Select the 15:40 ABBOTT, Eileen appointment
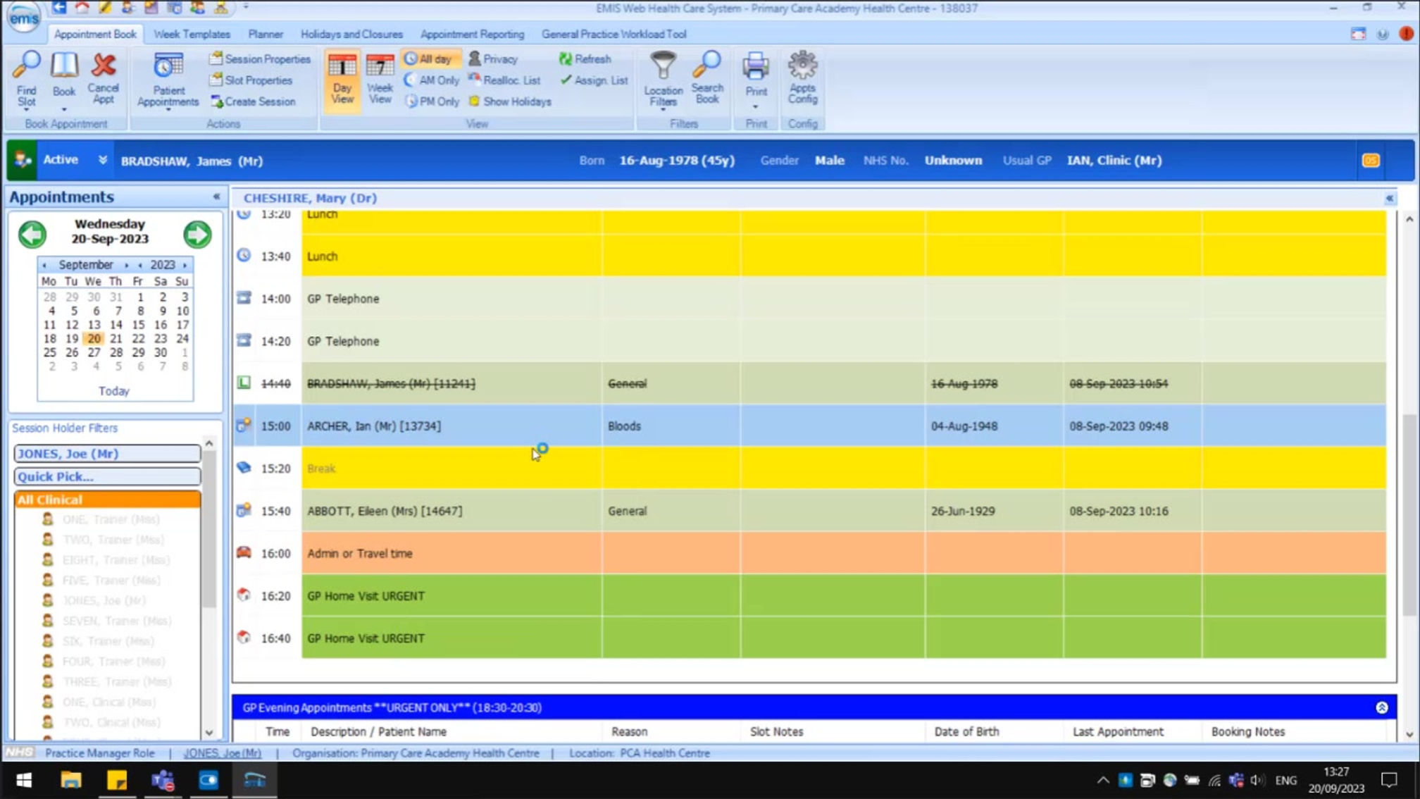 pos(809,511)
